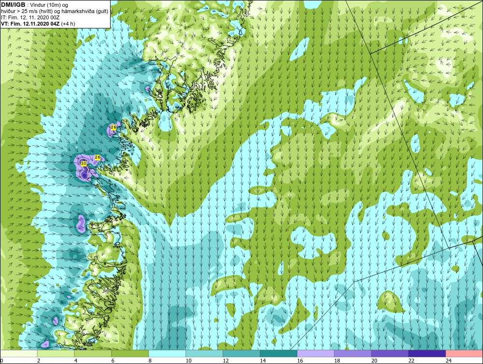Click the 0–2 m/s palest legend swatch
Viewport: 483px width, 364px height.
click(x=19, y=353)
